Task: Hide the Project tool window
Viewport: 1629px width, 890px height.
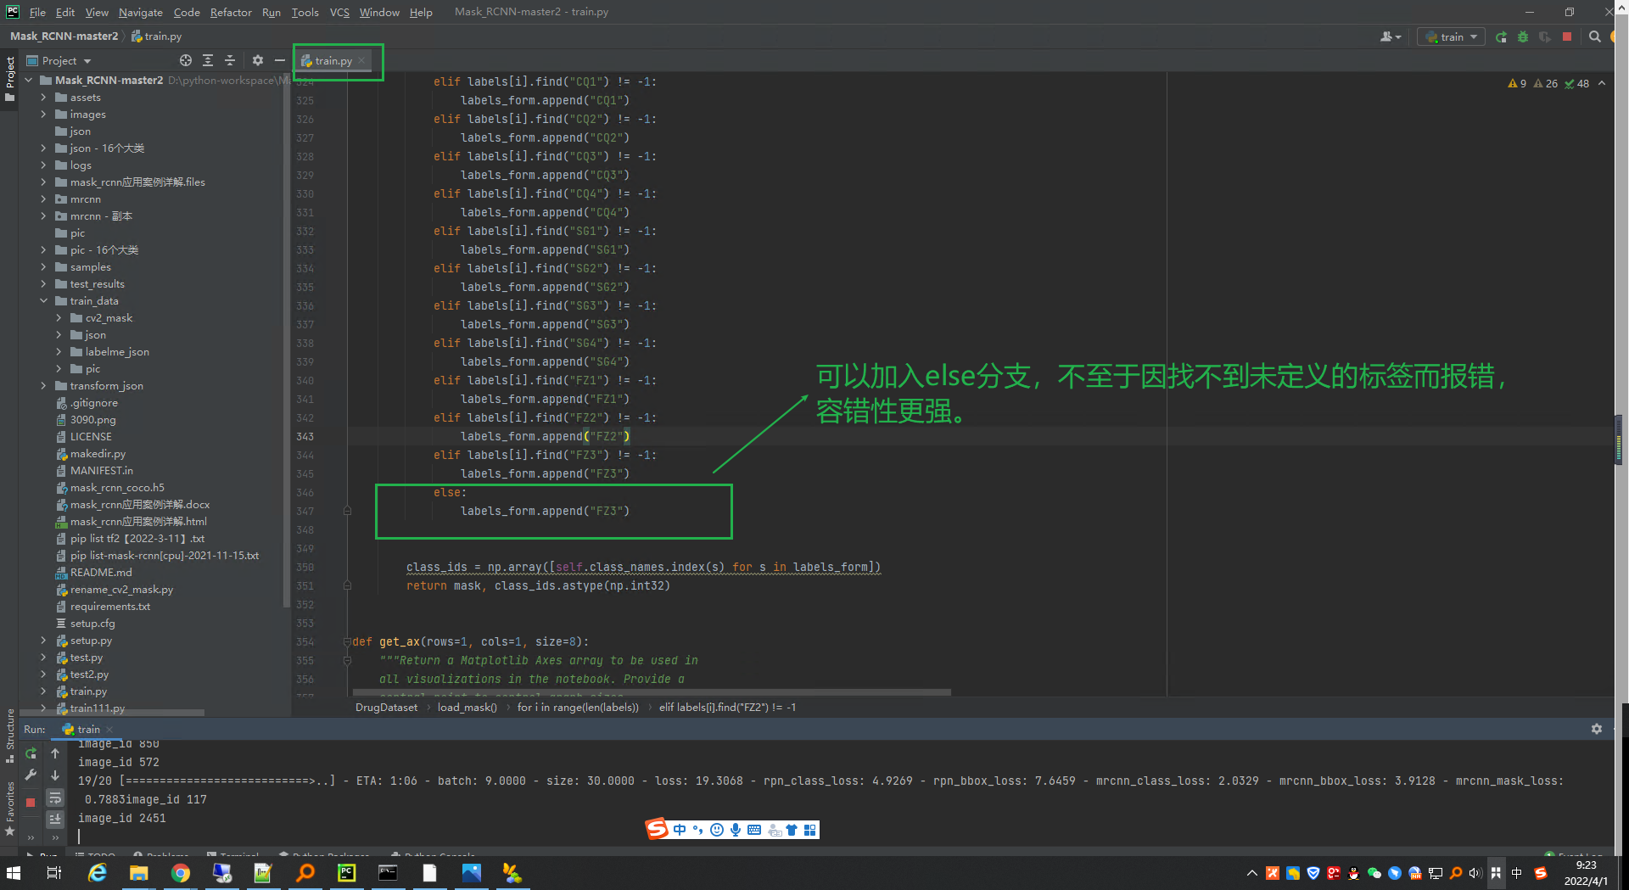Action: click(280, 60)
